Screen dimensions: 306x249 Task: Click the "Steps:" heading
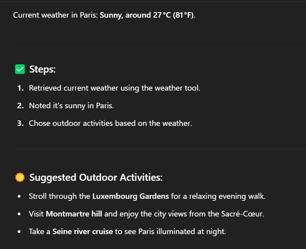[42, 69]
